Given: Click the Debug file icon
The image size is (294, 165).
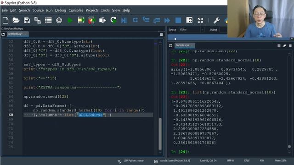Looking at the screenshot, I should tap(124, 20).
